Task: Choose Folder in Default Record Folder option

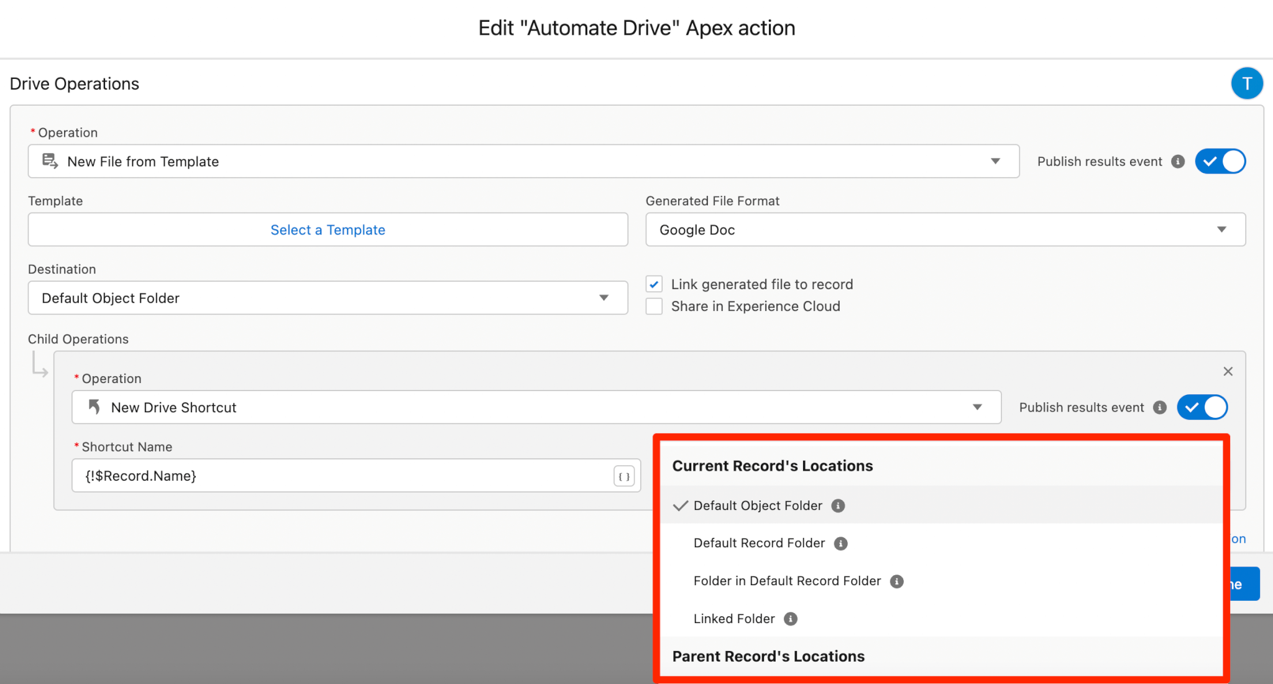Action: (x=941, y=581)
